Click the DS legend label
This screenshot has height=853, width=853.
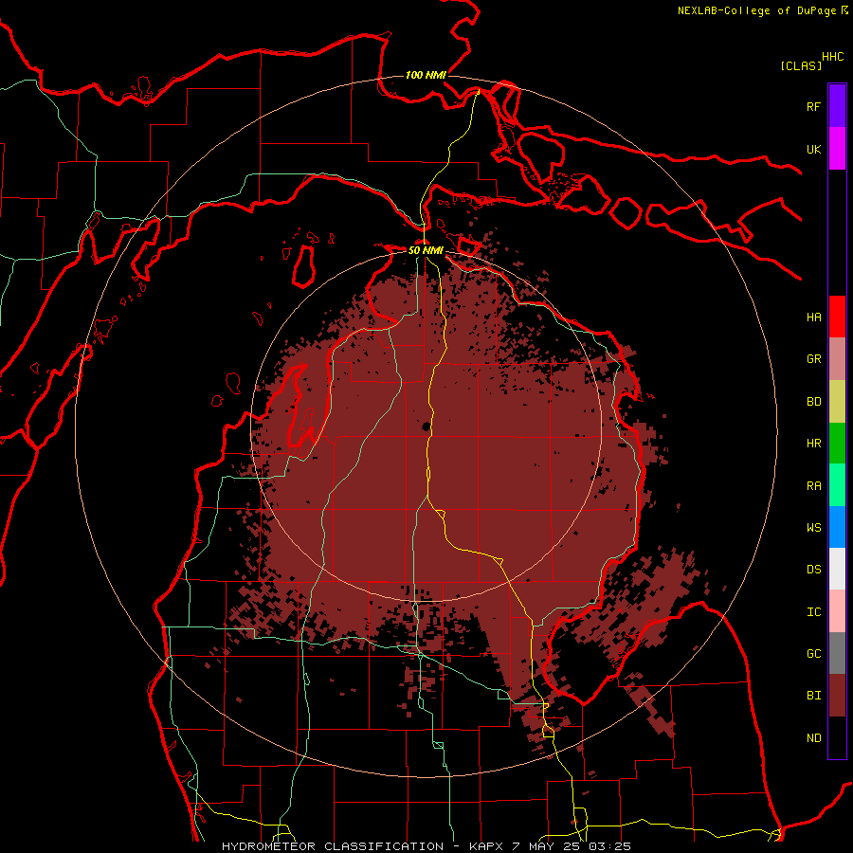click(813, 570)
